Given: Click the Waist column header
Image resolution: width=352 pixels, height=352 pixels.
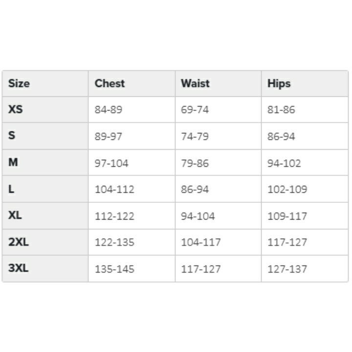Looking at the screenshot, I should pos(195,84).
